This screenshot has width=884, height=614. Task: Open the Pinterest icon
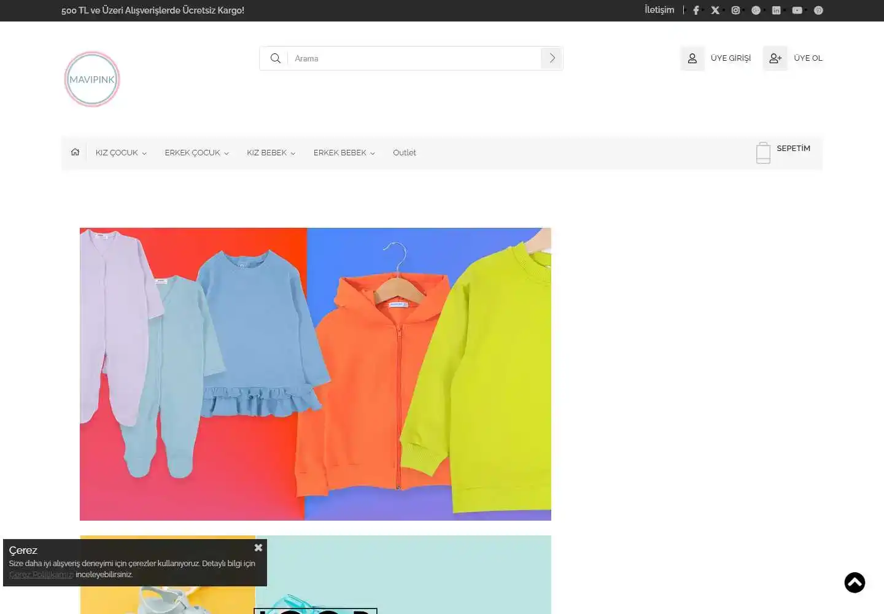tap(818, 10)
